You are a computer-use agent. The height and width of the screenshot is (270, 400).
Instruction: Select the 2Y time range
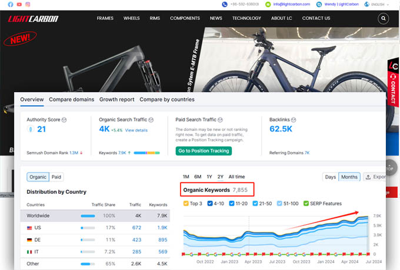221,177
